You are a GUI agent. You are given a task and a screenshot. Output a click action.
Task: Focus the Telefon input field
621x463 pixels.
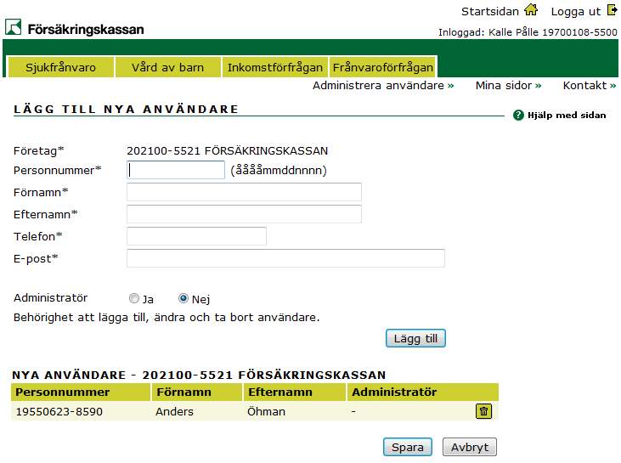pyautogui.click(x=196, y=236)
